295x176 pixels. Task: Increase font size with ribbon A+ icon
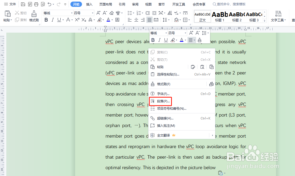(98, 13)
